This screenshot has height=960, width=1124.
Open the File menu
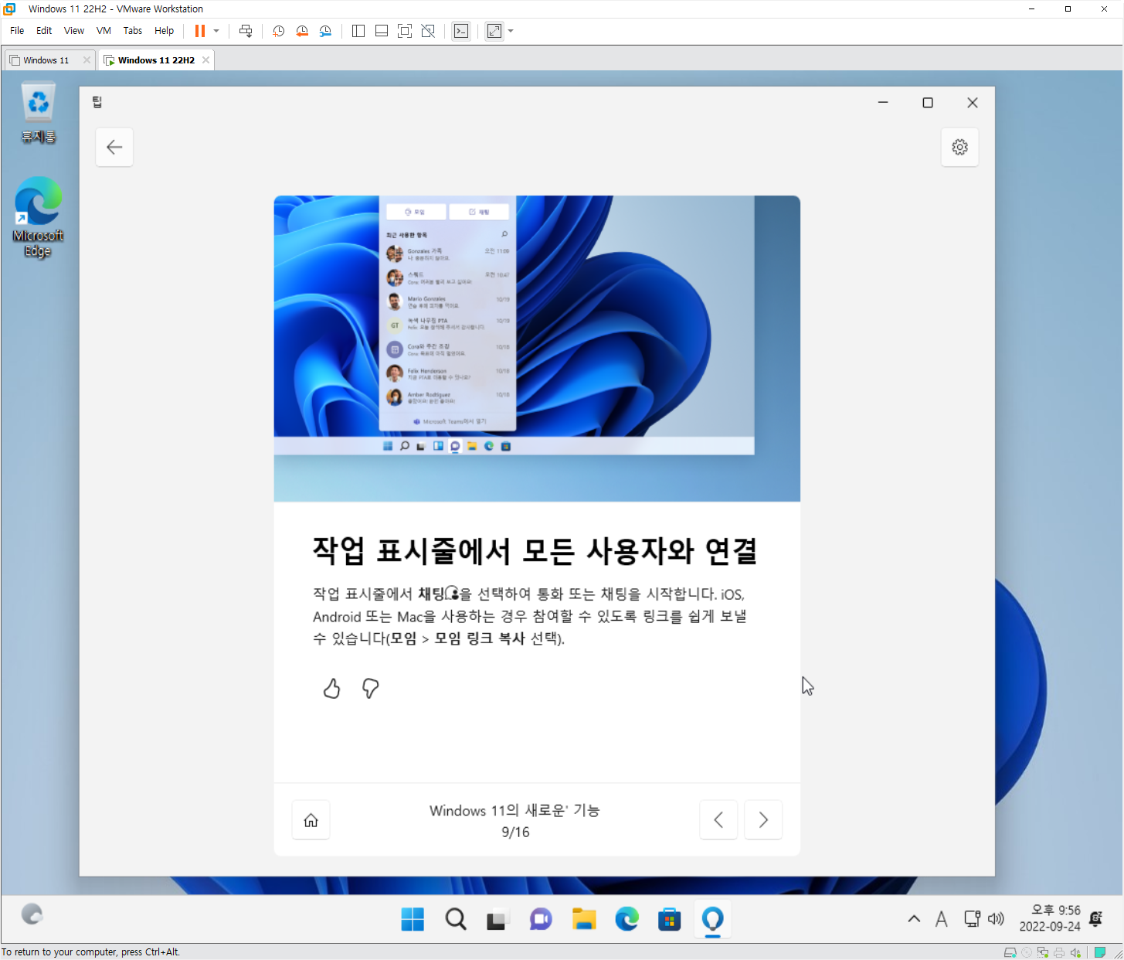tap(17, 31)
